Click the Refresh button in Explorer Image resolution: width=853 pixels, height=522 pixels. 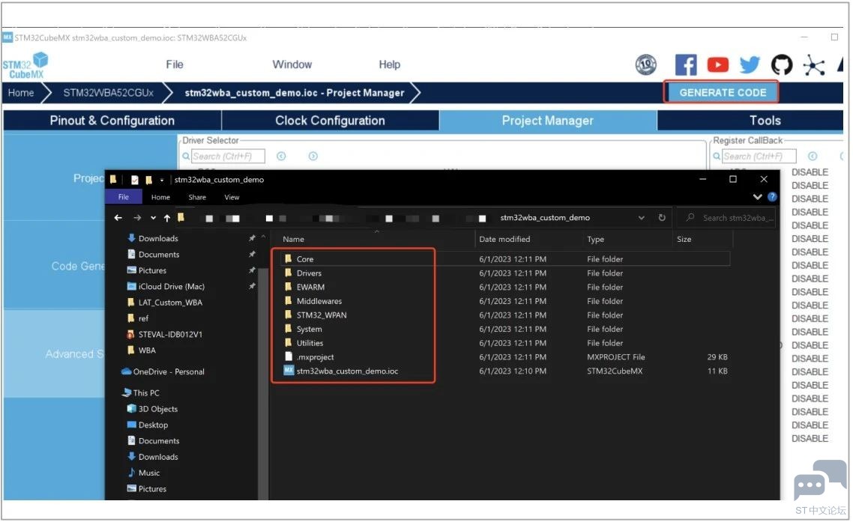[x=662, y=218]
